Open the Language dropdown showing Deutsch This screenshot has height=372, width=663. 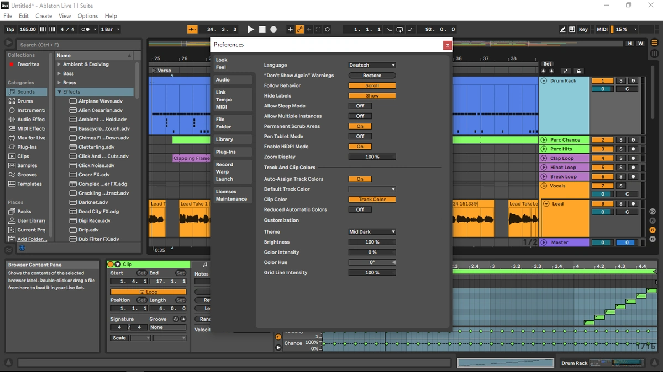point(372,65)
